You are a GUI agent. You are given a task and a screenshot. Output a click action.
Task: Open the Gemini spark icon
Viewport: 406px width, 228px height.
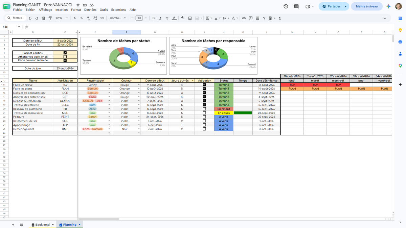[x=389, y=6]
